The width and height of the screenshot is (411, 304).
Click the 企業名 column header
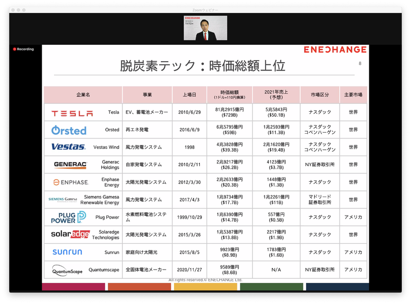[x=83, y=95]
